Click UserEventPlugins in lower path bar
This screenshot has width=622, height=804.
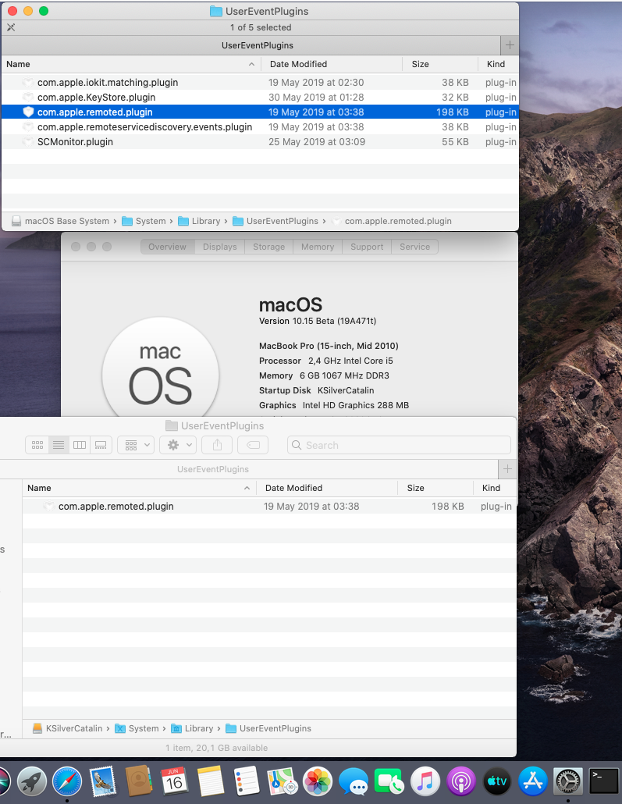pos(268,728)
